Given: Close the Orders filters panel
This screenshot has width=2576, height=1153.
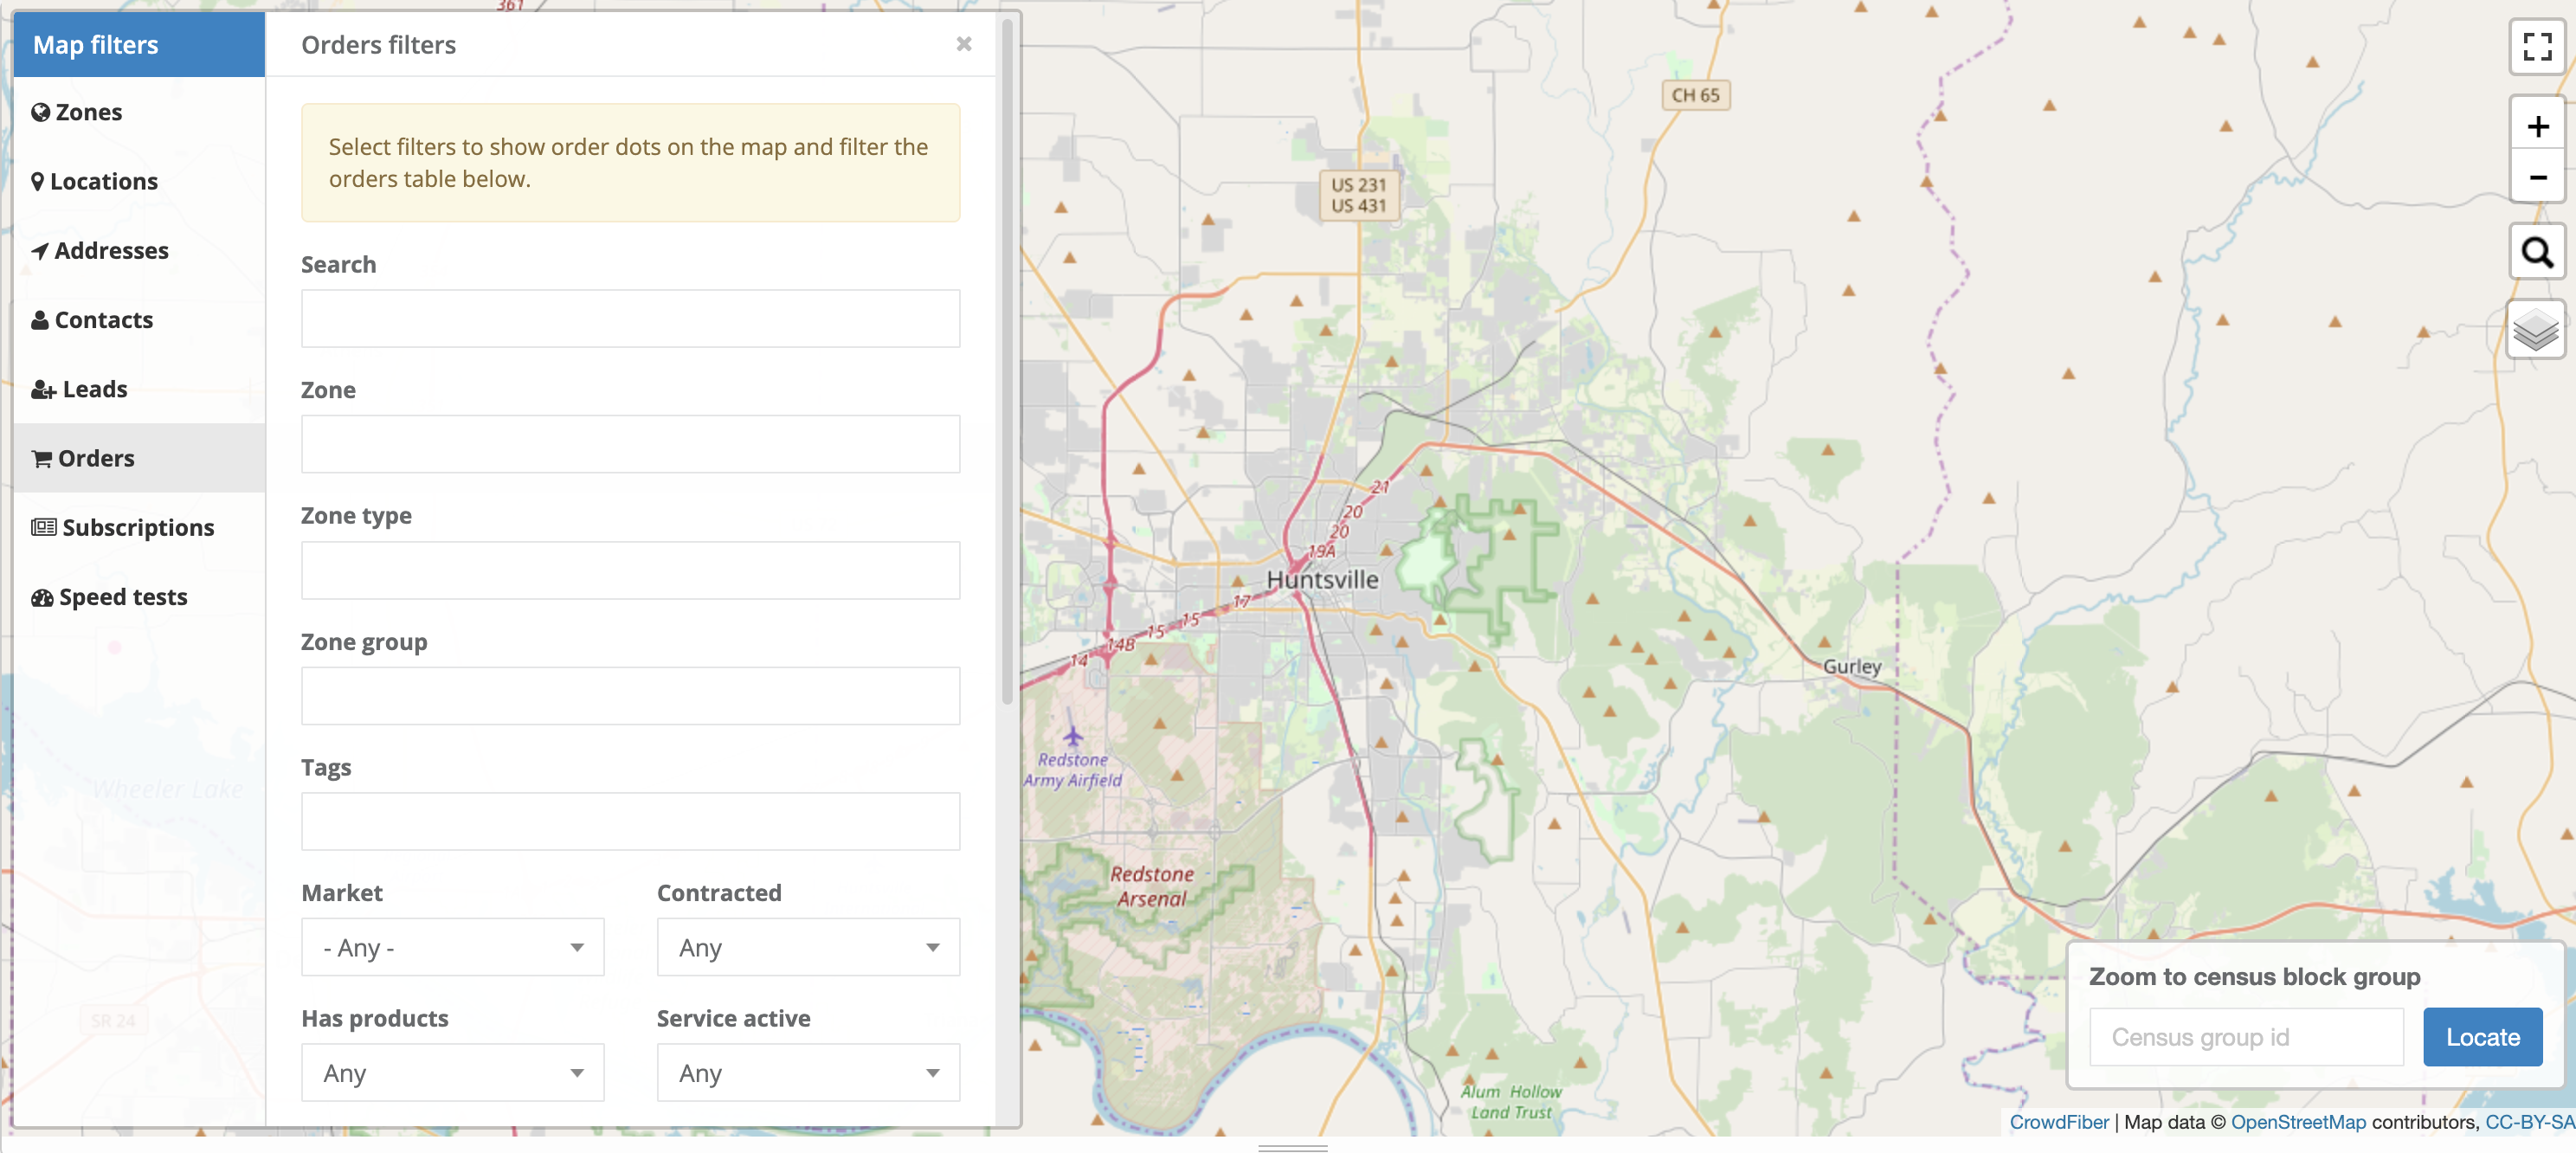Looking at the screenshot, I should 963,44.
